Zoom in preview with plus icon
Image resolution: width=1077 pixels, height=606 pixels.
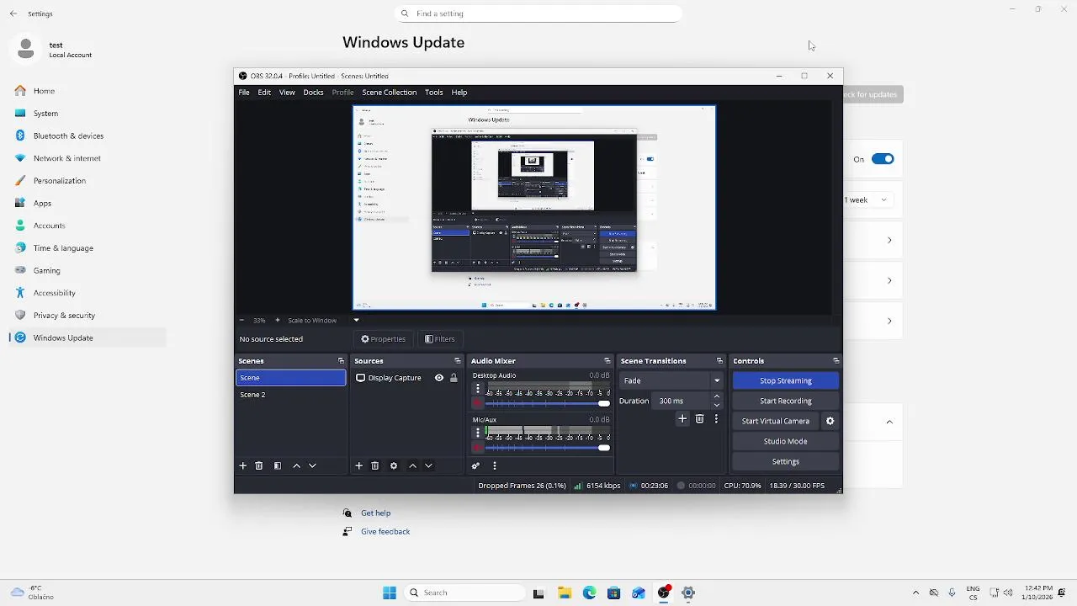tap(278, 320)
